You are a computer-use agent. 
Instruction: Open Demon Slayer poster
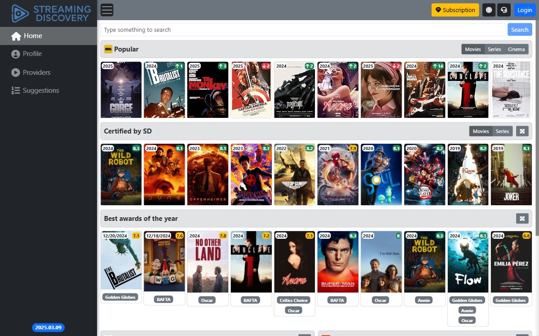point(424,175)
